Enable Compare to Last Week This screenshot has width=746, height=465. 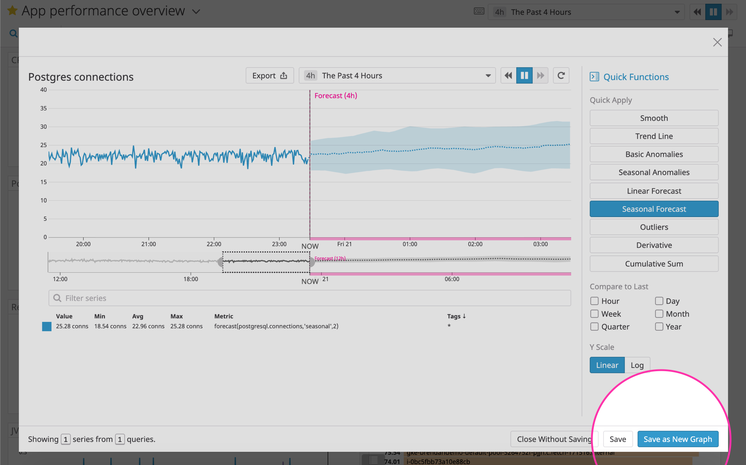click(594, 314)
